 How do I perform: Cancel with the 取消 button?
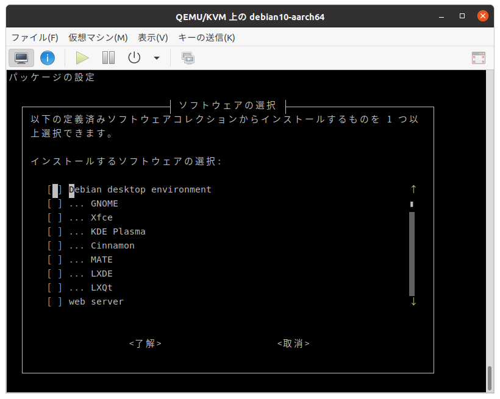[x=294, y=343]
